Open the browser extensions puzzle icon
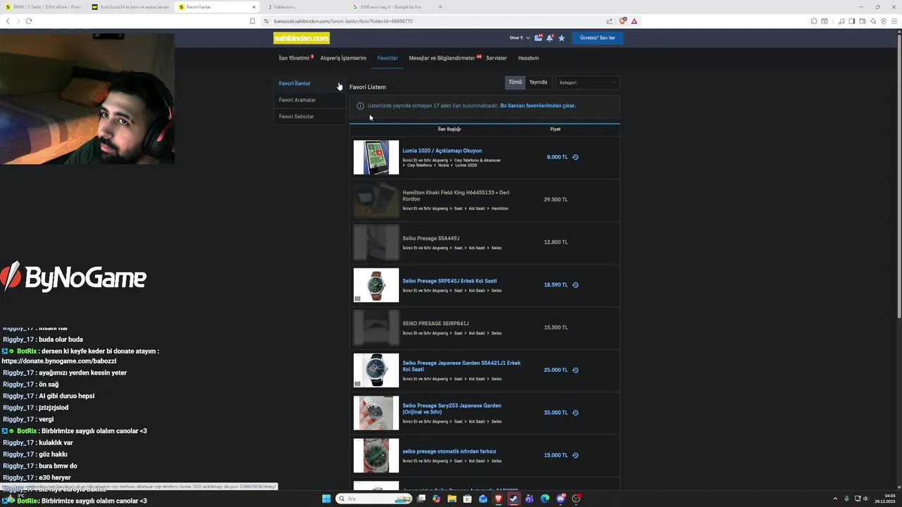 coord(814,21)
